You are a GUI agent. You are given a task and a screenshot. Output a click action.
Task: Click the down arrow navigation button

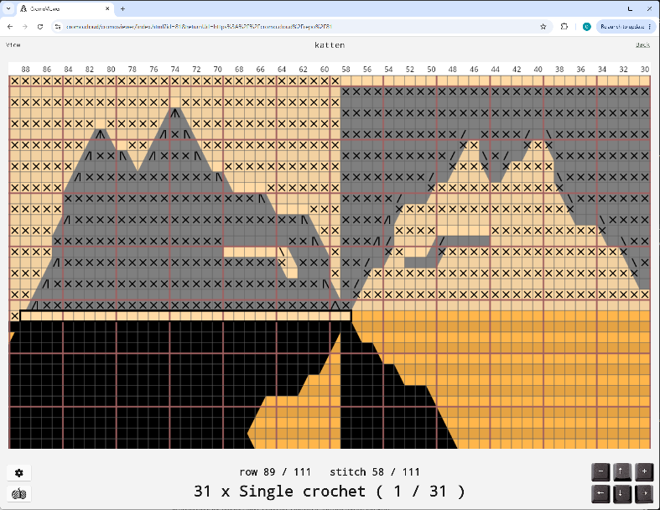point(622,493)
